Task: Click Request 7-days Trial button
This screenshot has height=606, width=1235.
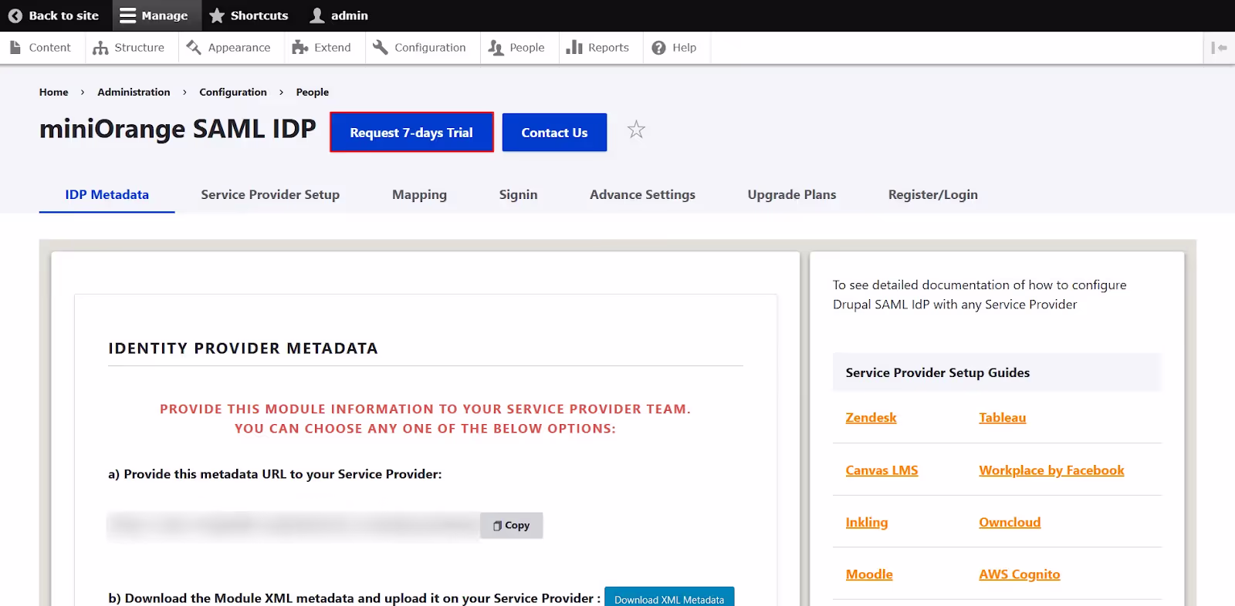Action: [411, 133]
